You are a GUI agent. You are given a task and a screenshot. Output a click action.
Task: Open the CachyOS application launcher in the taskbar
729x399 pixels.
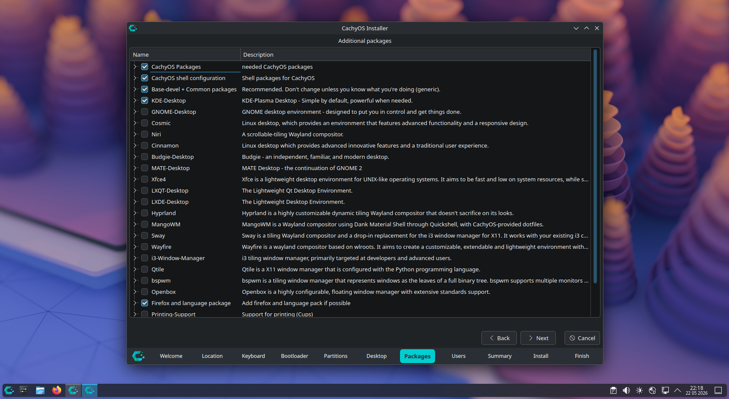(x=9, y=390)
